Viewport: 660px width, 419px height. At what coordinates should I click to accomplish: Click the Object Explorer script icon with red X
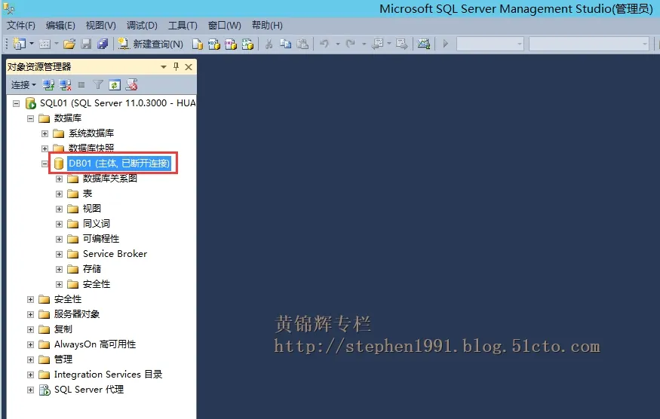(x=132, y=85)
